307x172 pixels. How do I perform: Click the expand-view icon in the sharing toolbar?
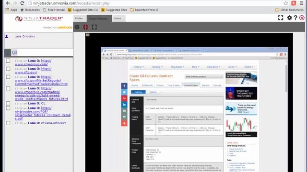point(94,27)
